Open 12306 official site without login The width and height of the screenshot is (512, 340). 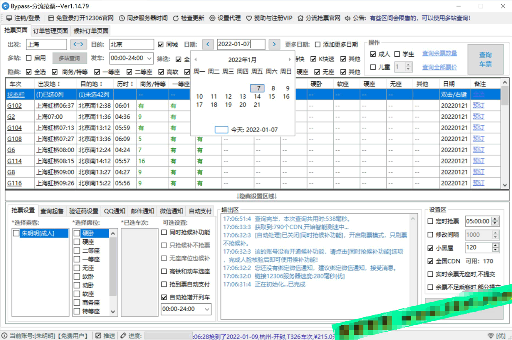(x=81, y=18)
